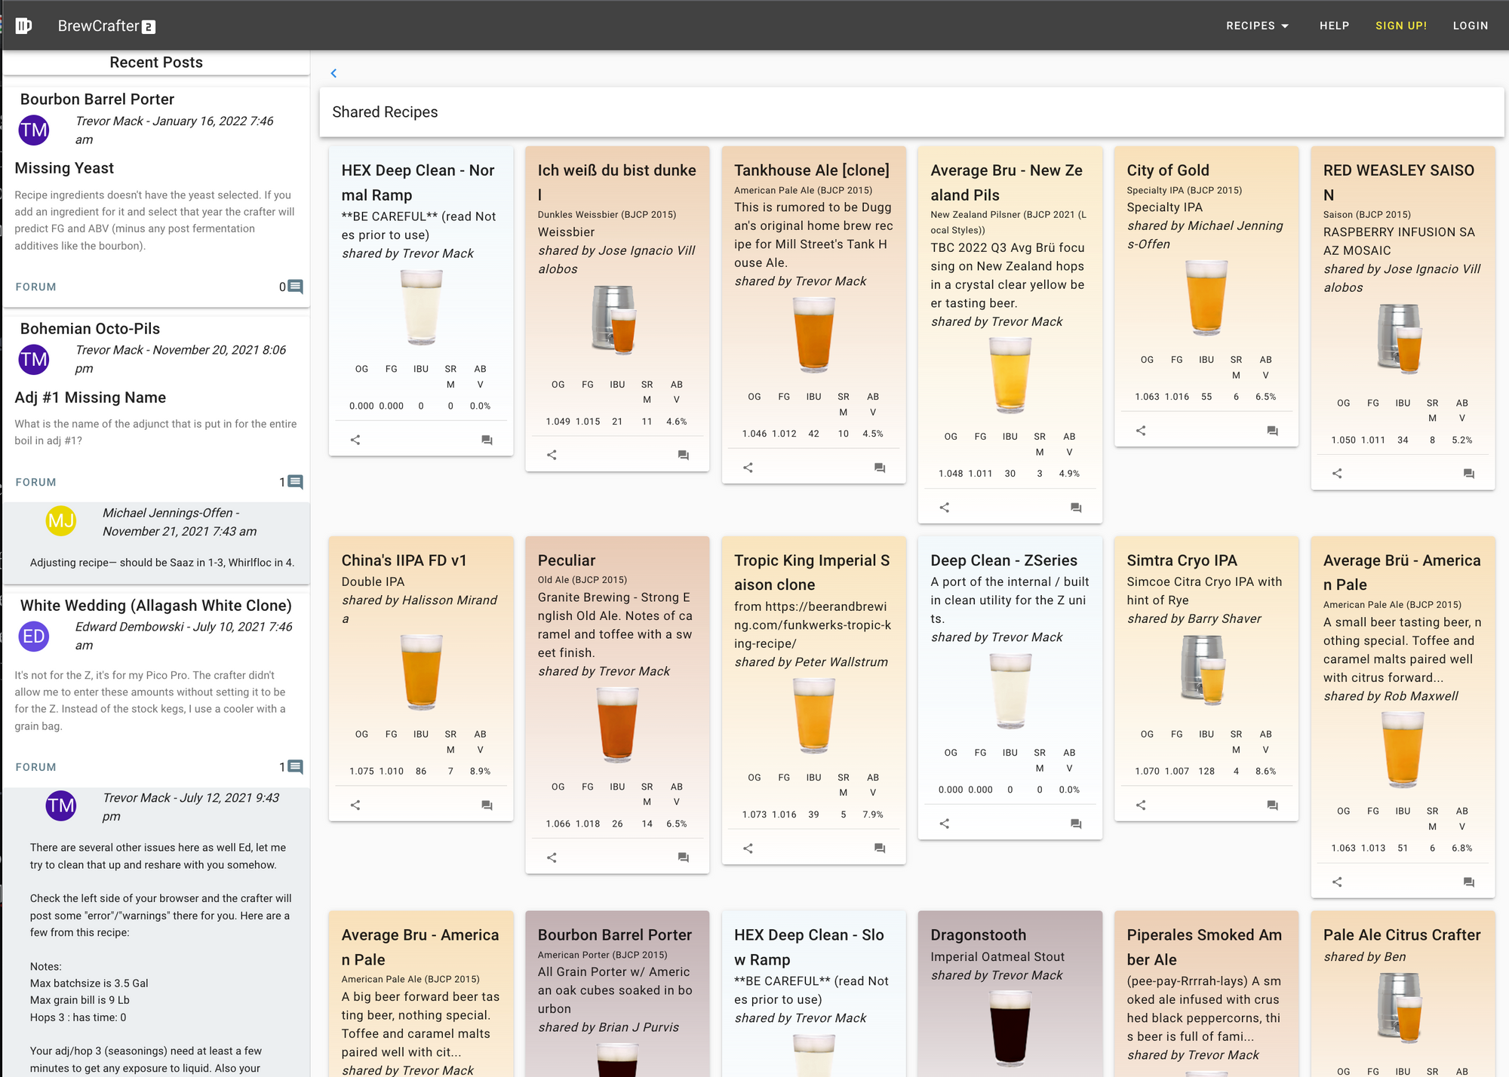Open comments on China's IIPA FD v1
Viewport: 1509px width, 1077px height.
(x=487, y=805)
